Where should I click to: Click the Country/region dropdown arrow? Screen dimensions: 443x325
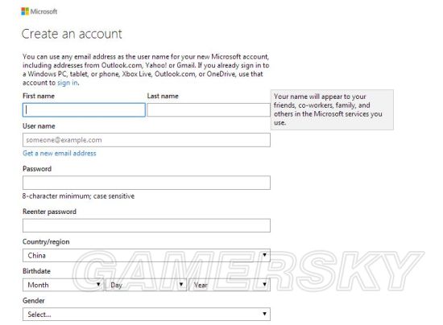pyautogui.click(x=264, y=255)
